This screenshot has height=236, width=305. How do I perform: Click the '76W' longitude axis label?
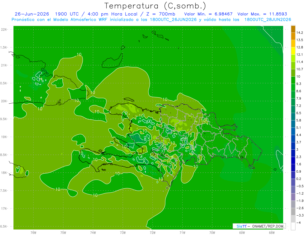33,233
